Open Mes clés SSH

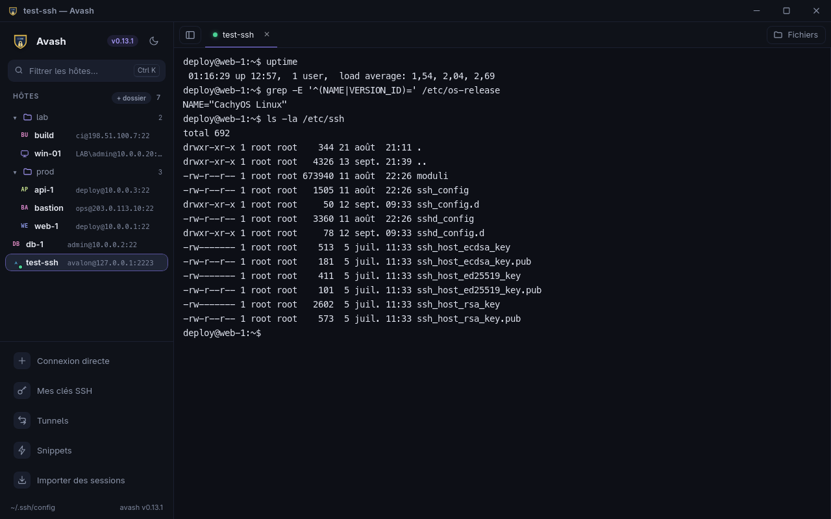(86, 391)
